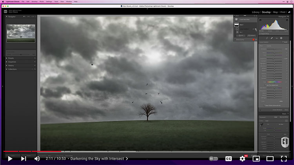Open the cloud sync status icon
The width and height of the screenshot is (294, 165).
[x=290, y=12]
